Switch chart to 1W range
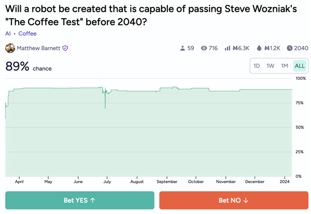 271,66
